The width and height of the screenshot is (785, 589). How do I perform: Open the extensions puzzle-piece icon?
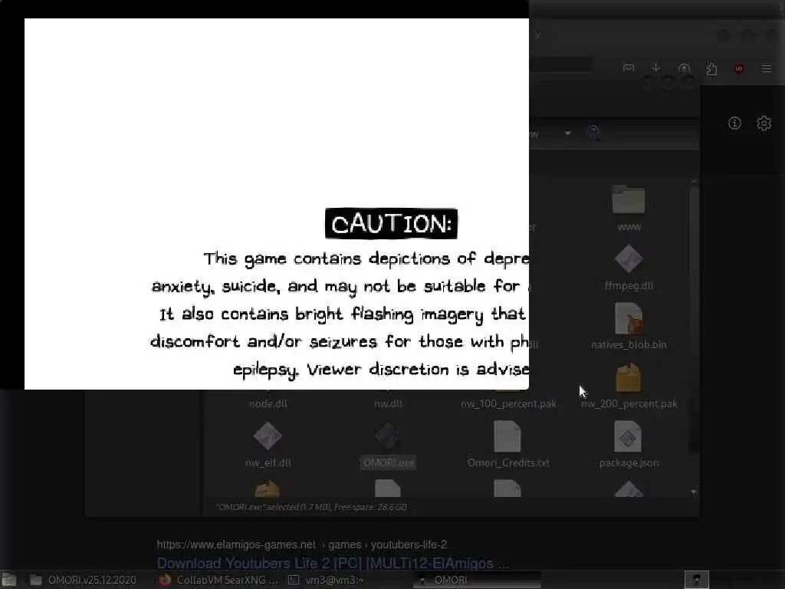[x=711, y=68]
